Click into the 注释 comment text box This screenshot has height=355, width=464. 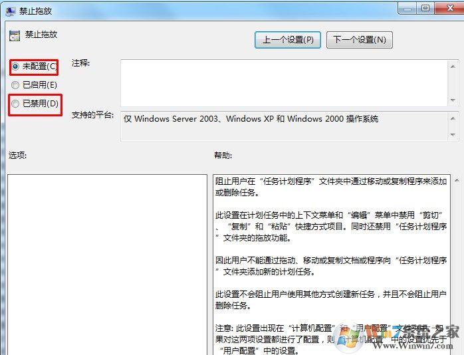pos(284,83)
